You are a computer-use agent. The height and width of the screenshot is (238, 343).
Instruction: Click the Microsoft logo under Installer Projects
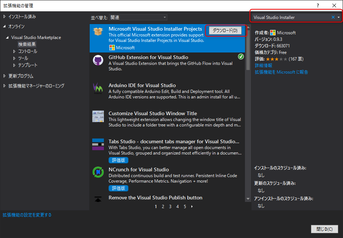click(x=112, y=48)
